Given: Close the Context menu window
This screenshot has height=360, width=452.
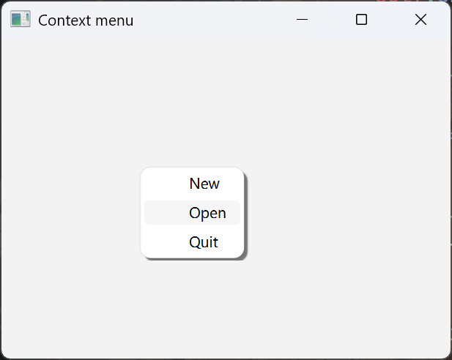Looking at the screenshot, I should tap(420, 20).
